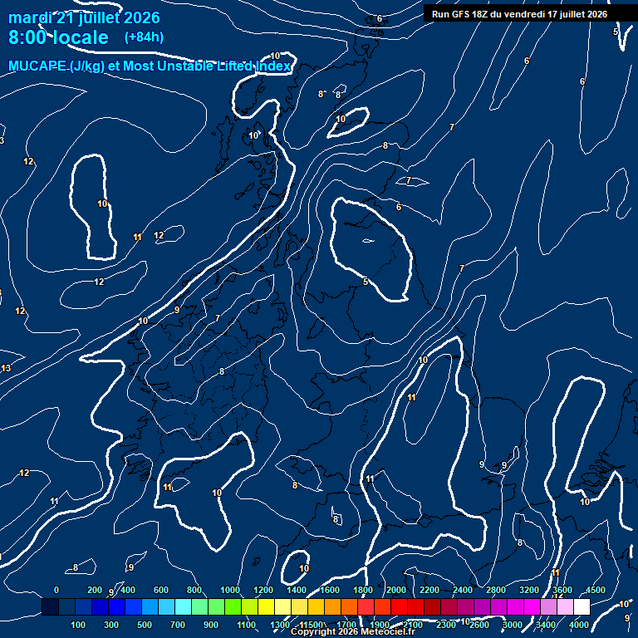Click the 100 value below the legend bar
The image size is (638, 638).
coord(78,625)
